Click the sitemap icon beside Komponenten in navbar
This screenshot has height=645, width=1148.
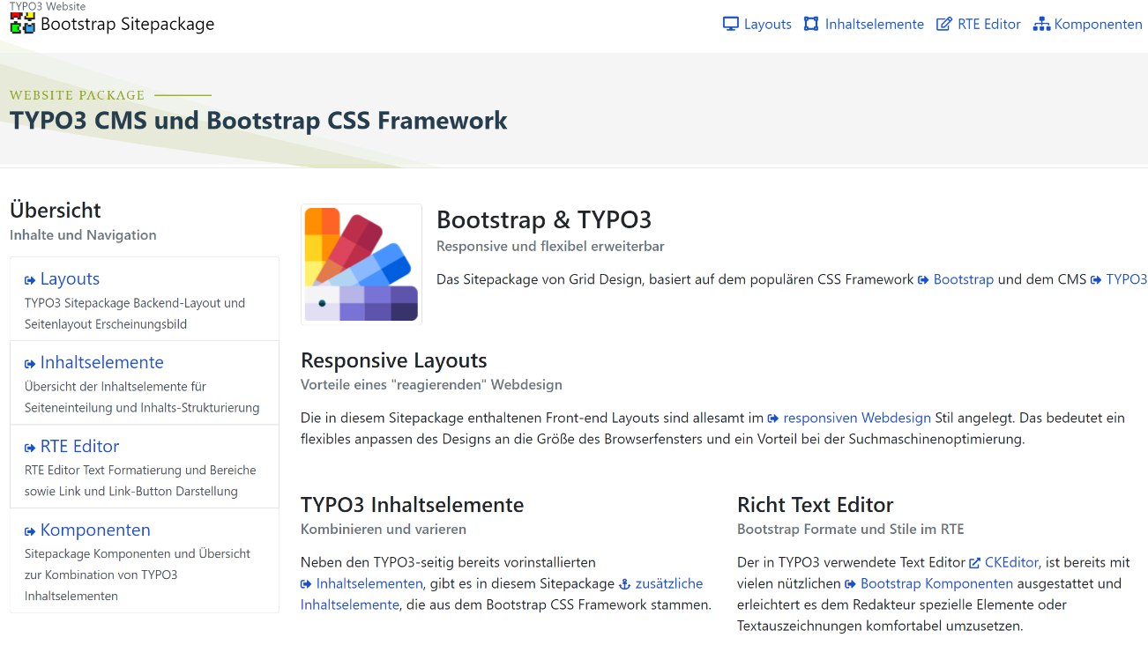click(1041, 24)
